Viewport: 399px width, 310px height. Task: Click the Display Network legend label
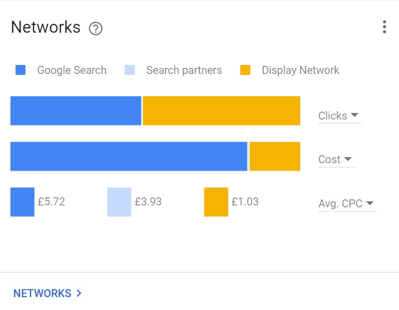[301, 70]
